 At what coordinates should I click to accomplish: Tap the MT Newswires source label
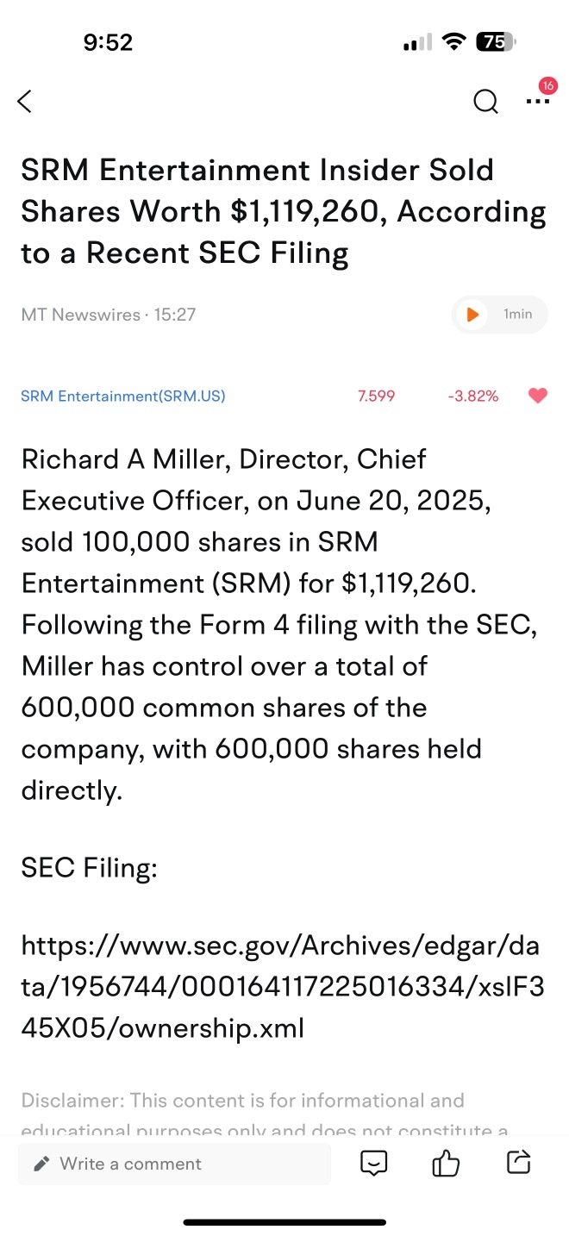[80, 315]
